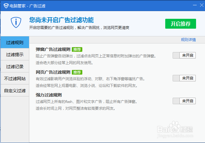205x143 pixels.
Task: Click the line starting 有效过滤影响用户浏览体验
Action: point(90,79)
